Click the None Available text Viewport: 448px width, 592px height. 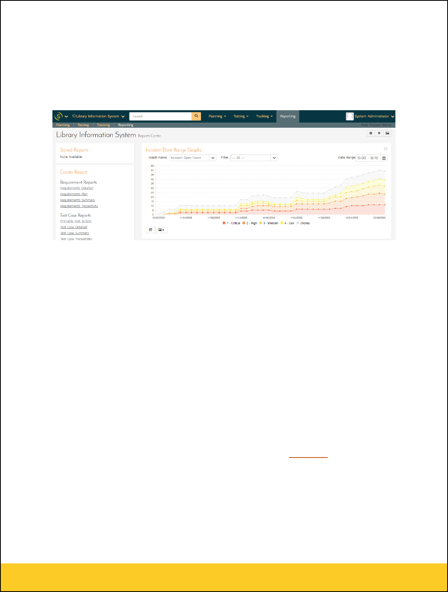point(71,157)
